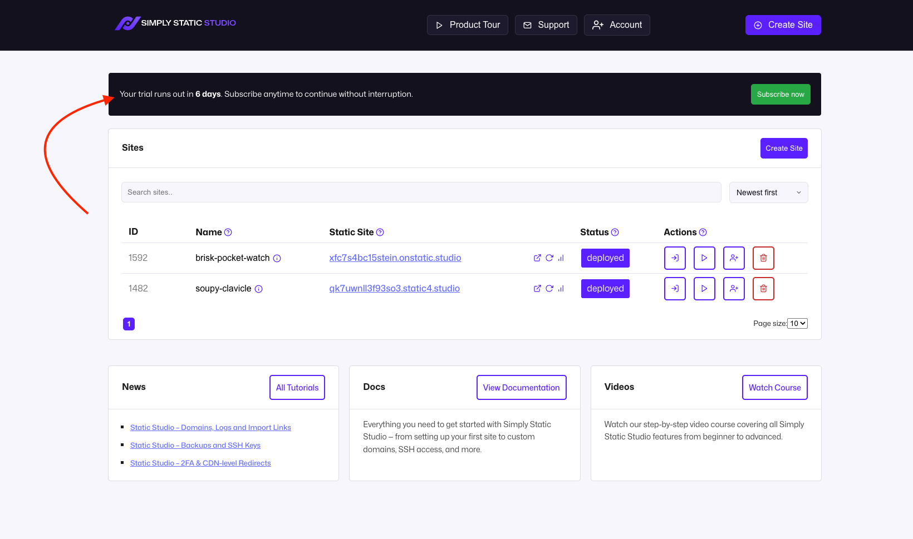Image resolution: width=913 pixels, height=539 pixels.
Task: Open Product Tour in the top navigation
Action: (x=467, y=25)
